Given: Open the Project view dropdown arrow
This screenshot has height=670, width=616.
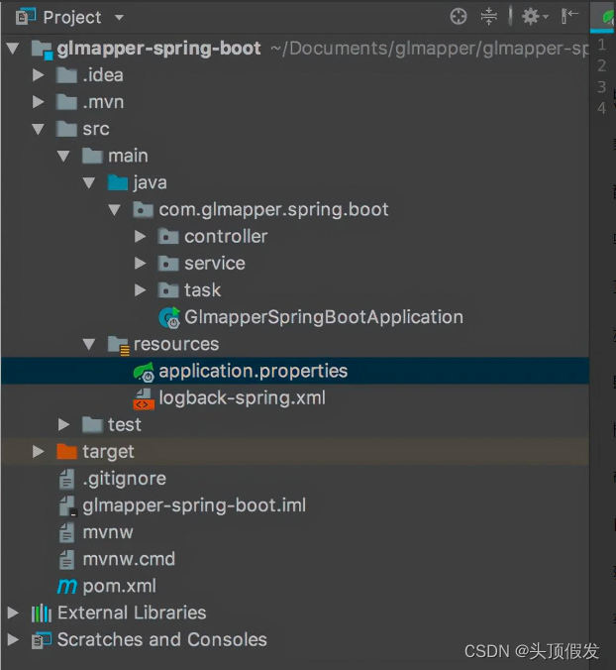Looking at the screenshot, I should (x=119, y=18).
